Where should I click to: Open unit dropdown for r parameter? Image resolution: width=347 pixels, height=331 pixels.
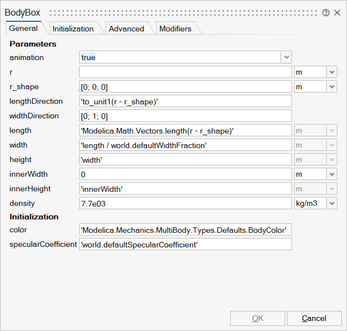(332, 72)
